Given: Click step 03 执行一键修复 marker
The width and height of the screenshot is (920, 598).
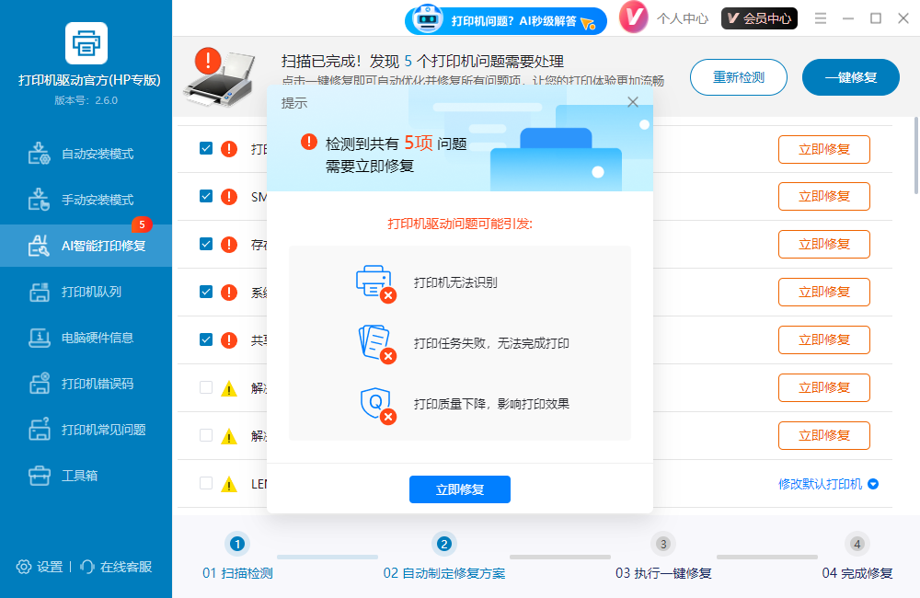Looking at the screenshot, I should pos(662,545).
